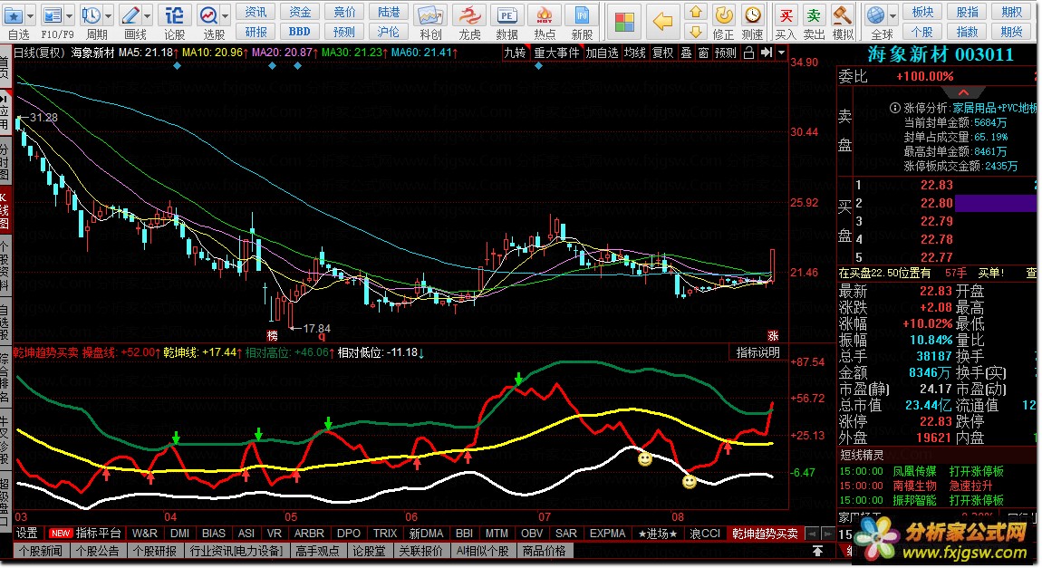The height and width of the screenshot is (568, 1042).
Task: Click 加自选 to add to watchlist
Action: [x=602, y=53]
